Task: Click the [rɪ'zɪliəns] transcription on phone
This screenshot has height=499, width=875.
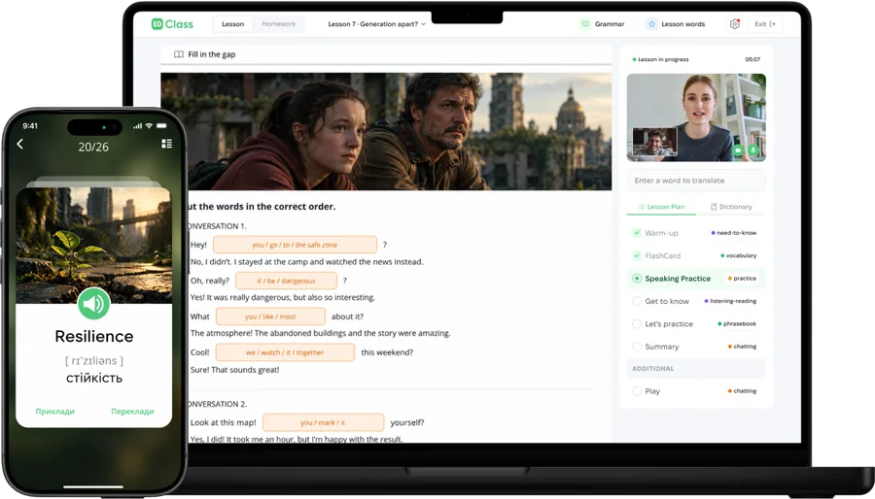Action: coord(93,361)
